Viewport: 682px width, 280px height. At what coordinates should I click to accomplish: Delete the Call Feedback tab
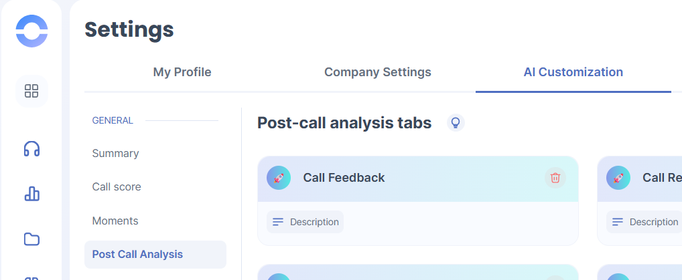(555, 178)
